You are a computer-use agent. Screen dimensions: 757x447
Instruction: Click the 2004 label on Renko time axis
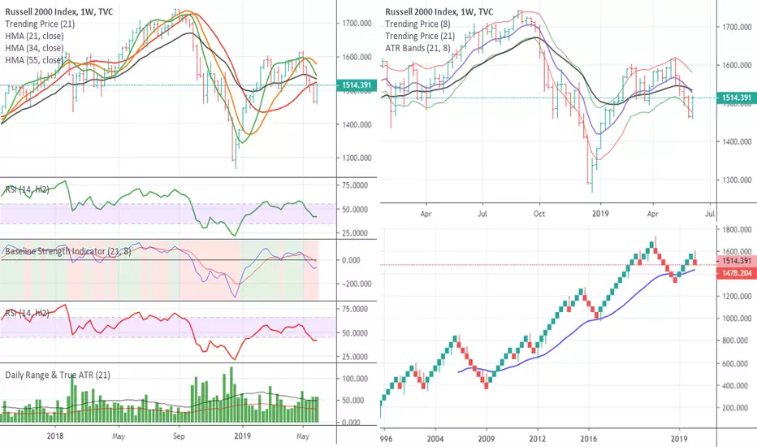tap(435, 439)
